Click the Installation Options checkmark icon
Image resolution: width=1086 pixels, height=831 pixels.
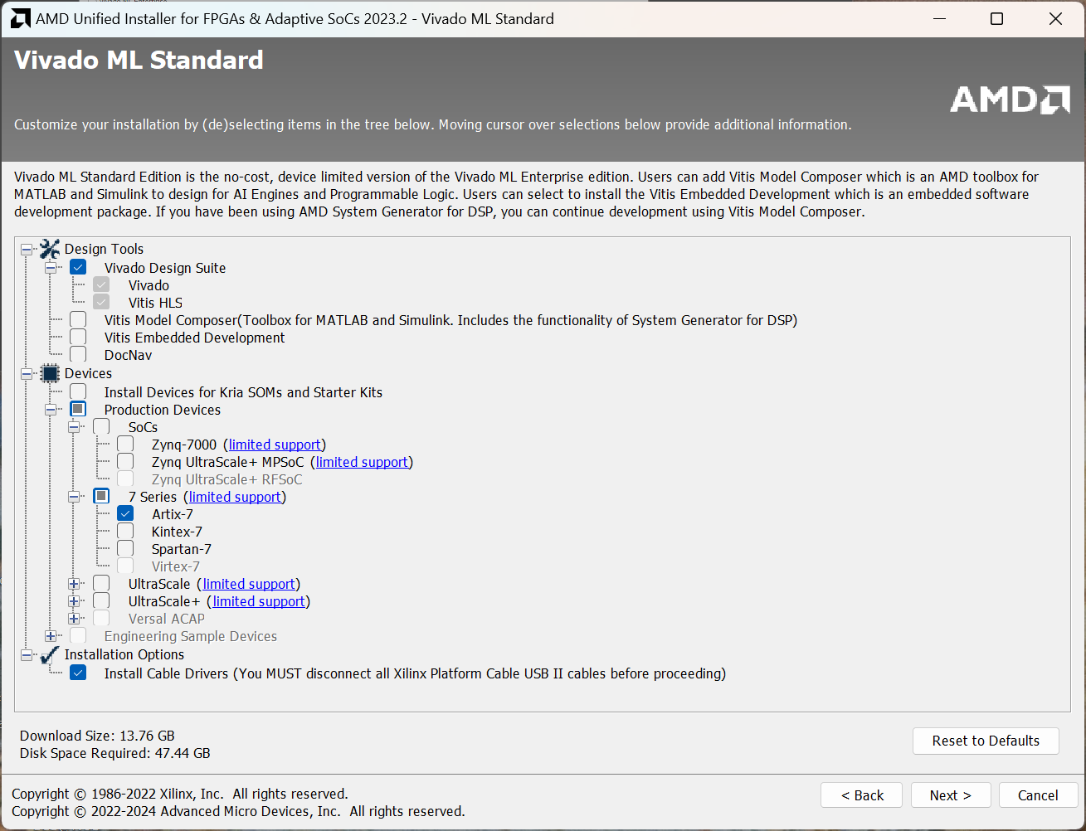tap(50, 655)
